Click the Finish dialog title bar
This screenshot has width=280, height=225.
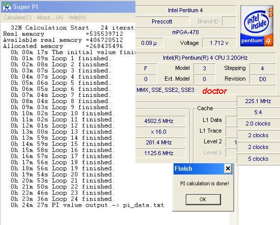[x=203, y=168]
